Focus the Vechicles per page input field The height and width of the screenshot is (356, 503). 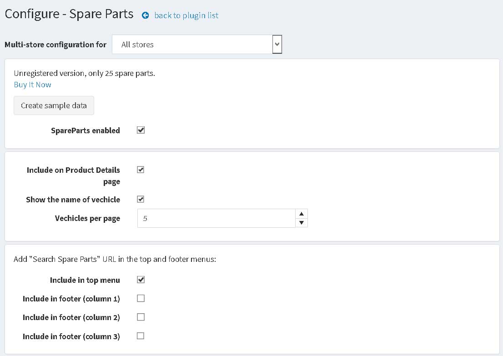click(x=216, y=218)
